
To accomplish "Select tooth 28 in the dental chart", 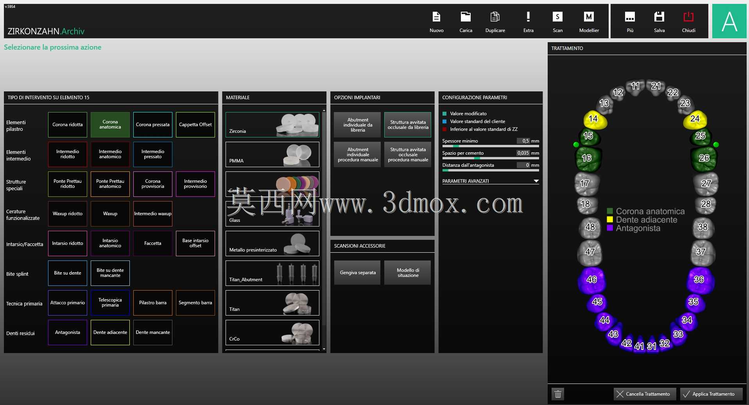I will point(706,205).
